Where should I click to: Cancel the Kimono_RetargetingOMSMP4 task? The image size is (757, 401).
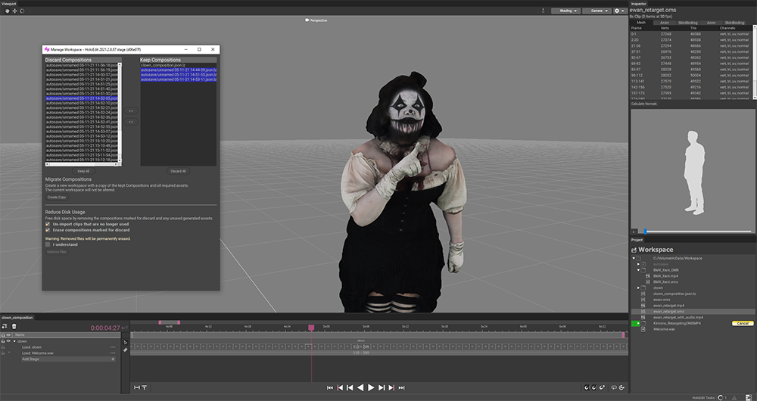click(743, 323)
